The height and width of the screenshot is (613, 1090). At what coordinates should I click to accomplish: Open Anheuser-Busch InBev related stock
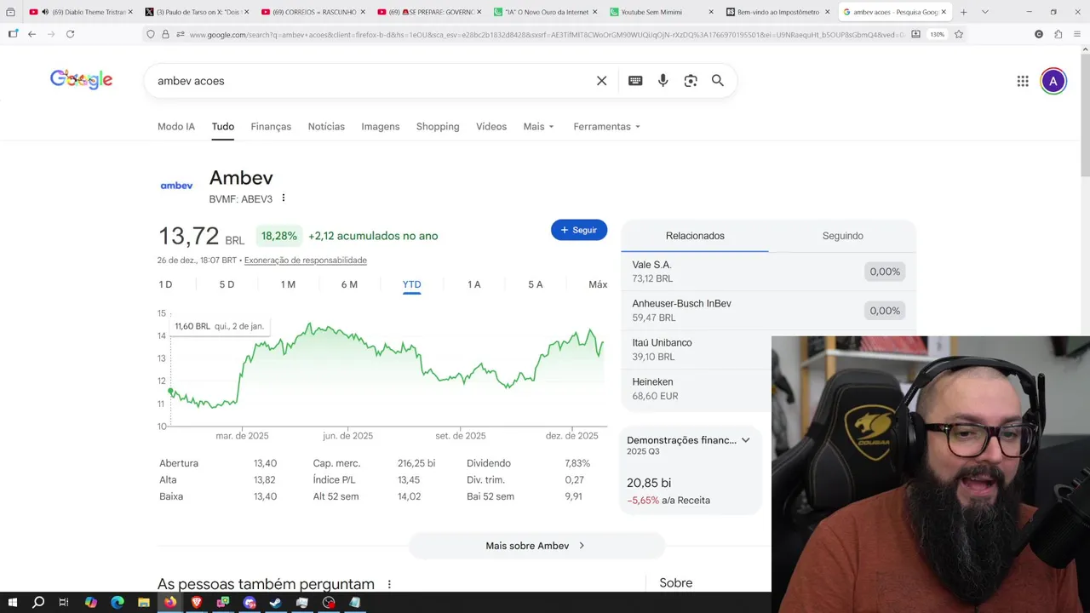[768, 311]
